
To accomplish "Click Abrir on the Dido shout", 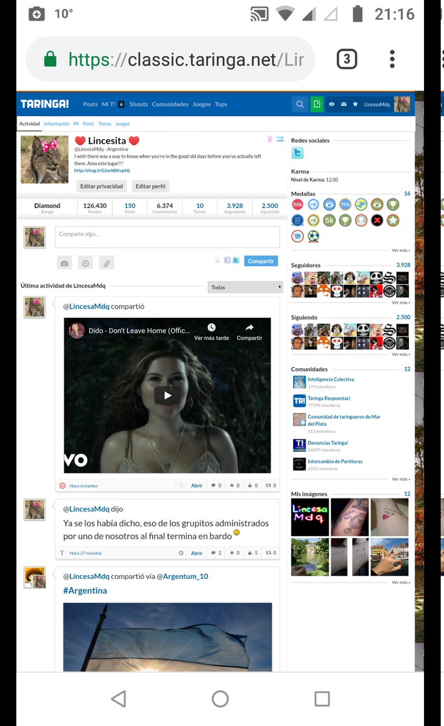I will pyautogui.click(x=197, y=485).
